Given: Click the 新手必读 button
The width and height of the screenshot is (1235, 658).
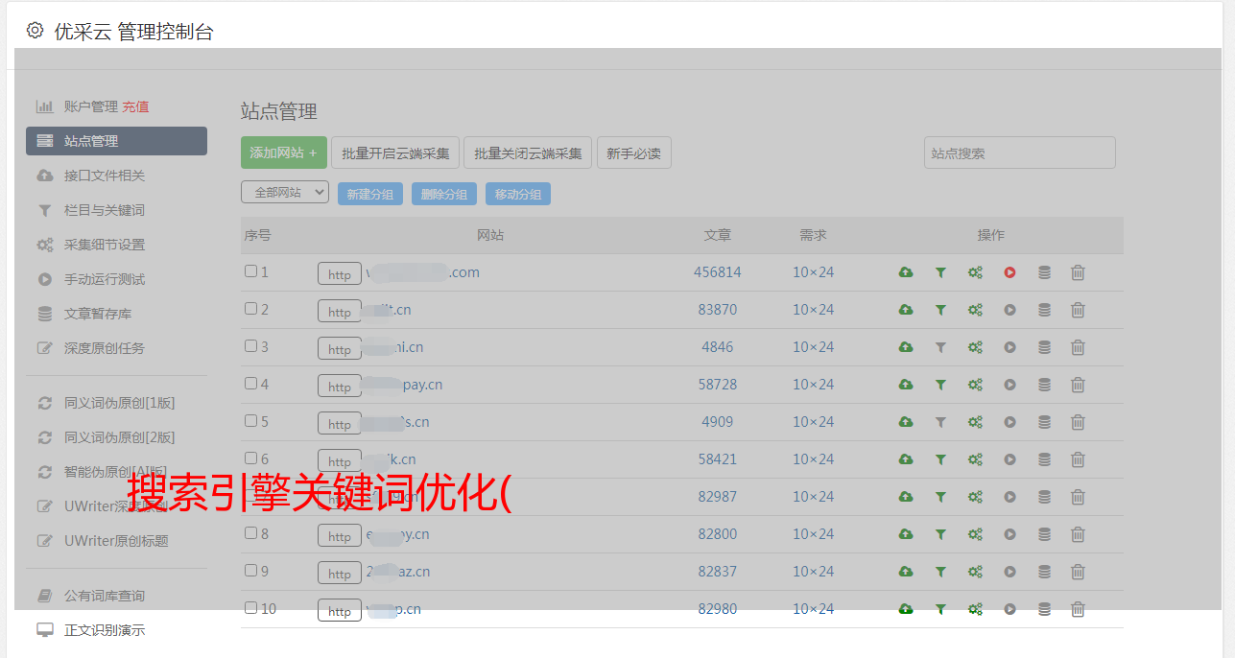Looking at the screenshot, I should (633, 153).
